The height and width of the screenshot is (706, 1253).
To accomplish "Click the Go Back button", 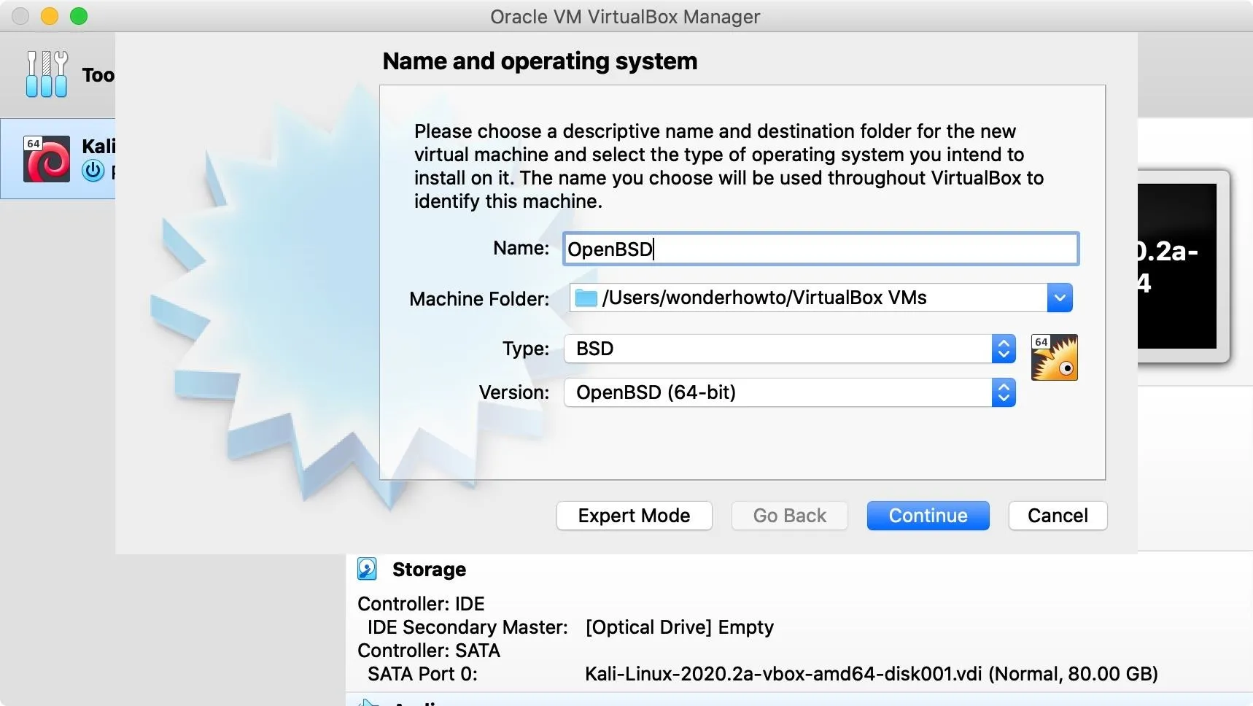I will [789, 516].
